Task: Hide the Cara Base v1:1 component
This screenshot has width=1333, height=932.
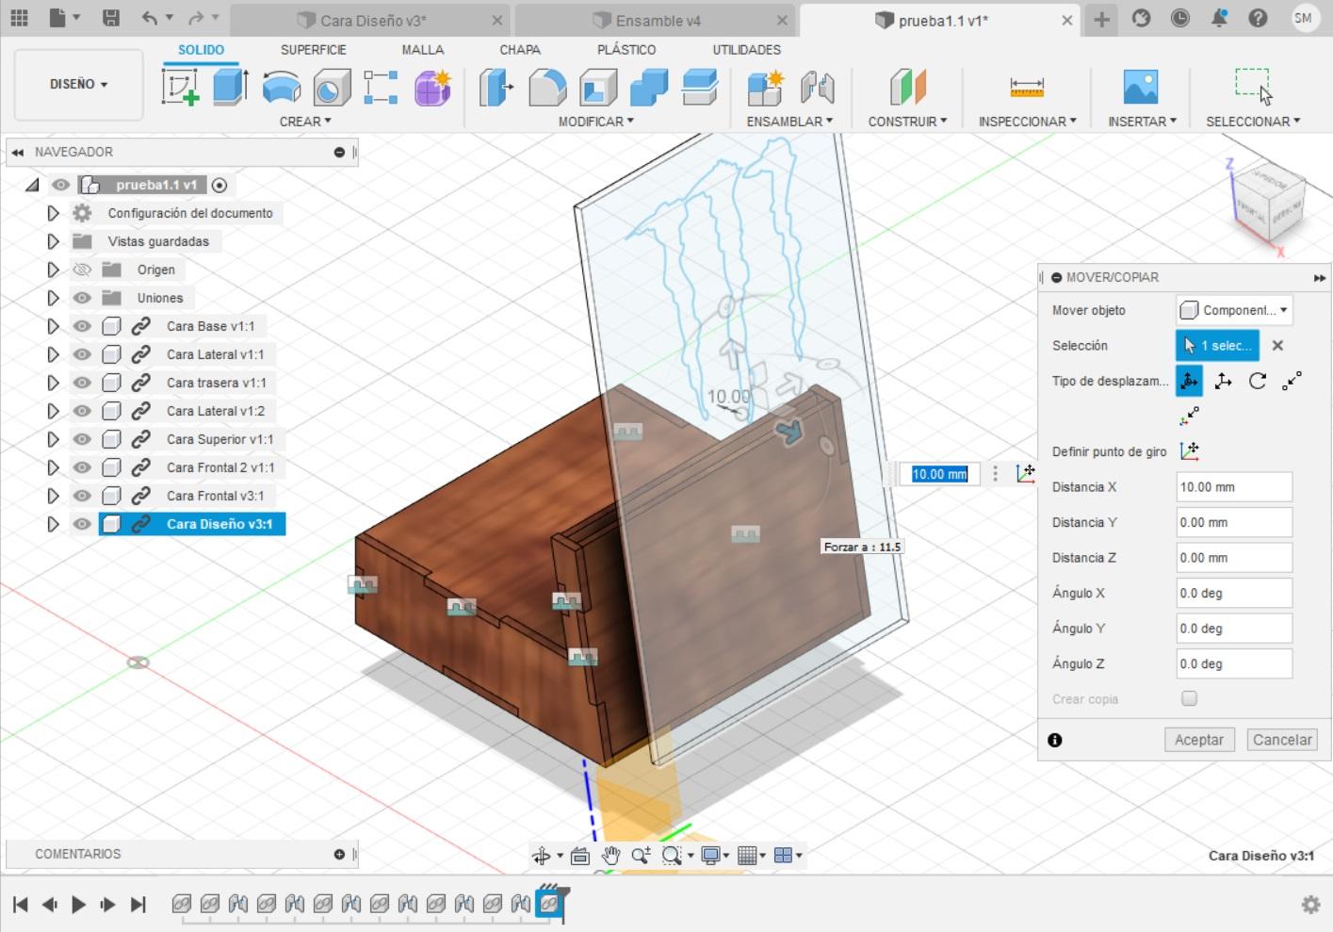Action: pos(82,326)
